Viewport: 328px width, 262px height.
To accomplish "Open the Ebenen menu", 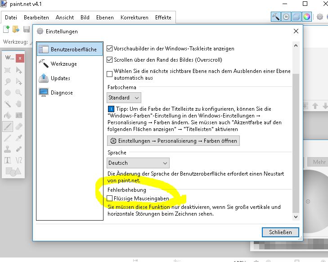I will (x=105, y=18).
